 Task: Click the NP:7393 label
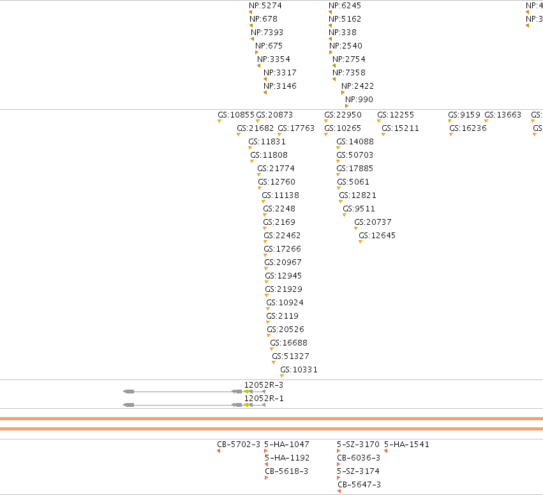pos(267,33)
